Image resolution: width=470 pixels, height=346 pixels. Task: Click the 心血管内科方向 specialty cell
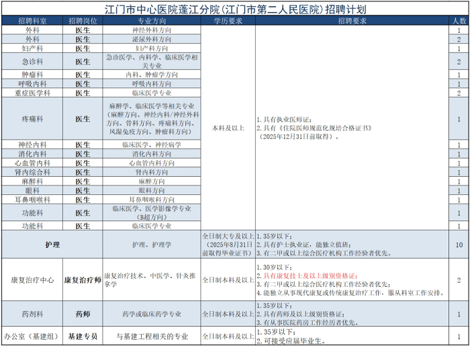click(x=152, y=163)
